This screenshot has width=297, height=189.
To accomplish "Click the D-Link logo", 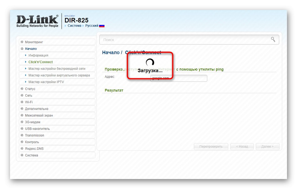I will 37,21.
